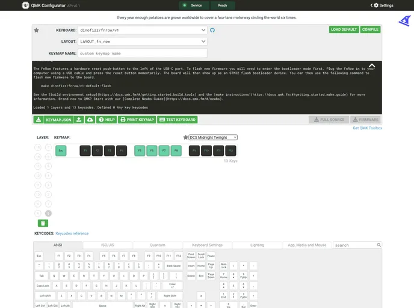Select layer 8

pyautogui.click(x=38, y=213)
